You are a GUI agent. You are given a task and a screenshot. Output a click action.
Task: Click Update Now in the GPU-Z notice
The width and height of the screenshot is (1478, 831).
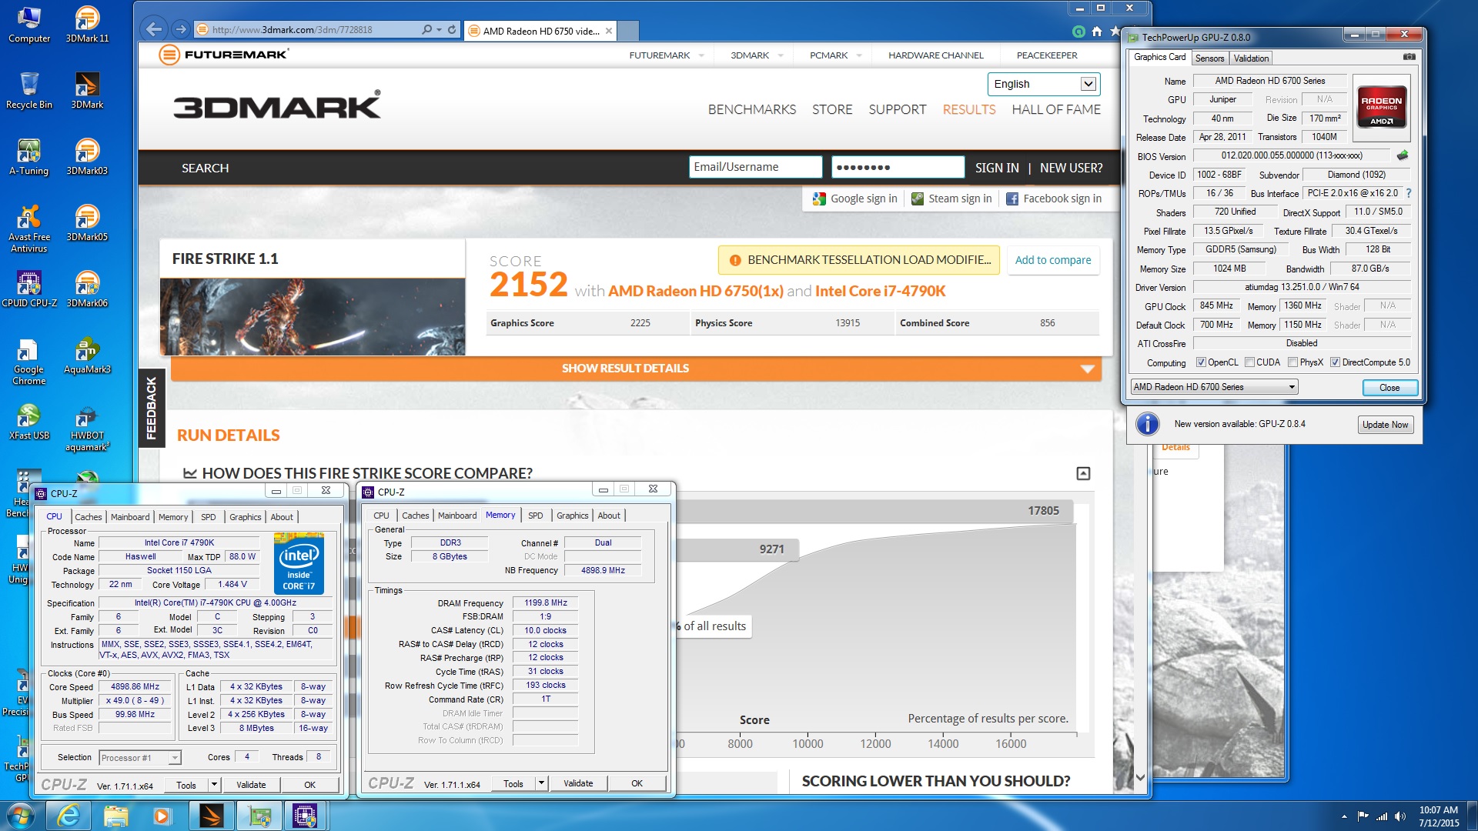pyautogui.click(x=1385, y=425)
